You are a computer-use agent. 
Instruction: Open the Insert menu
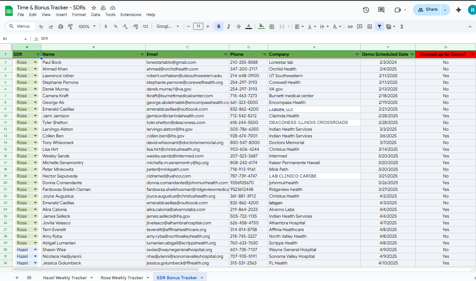[x=61, y=15]
